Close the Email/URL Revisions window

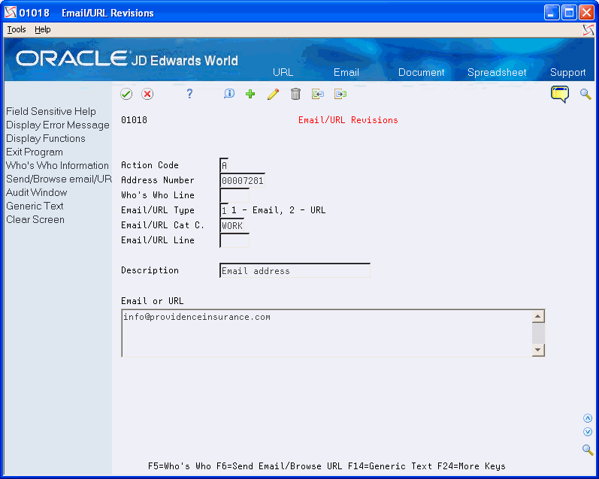[586, 13]
